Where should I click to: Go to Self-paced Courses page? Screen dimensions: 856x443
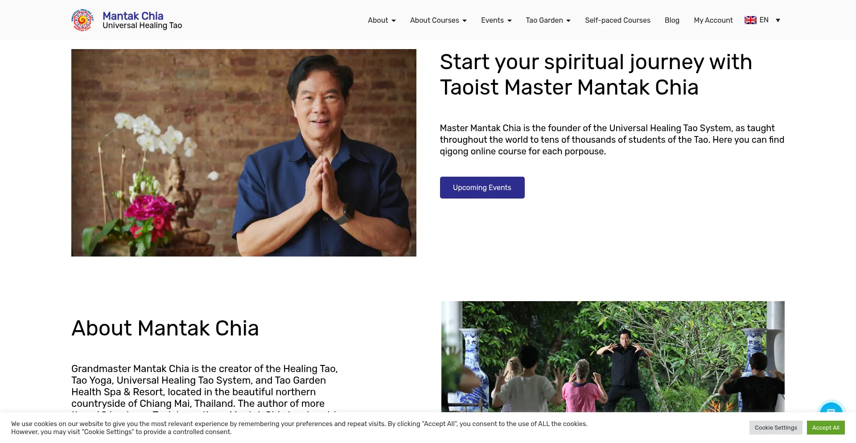tap(617, 20)
